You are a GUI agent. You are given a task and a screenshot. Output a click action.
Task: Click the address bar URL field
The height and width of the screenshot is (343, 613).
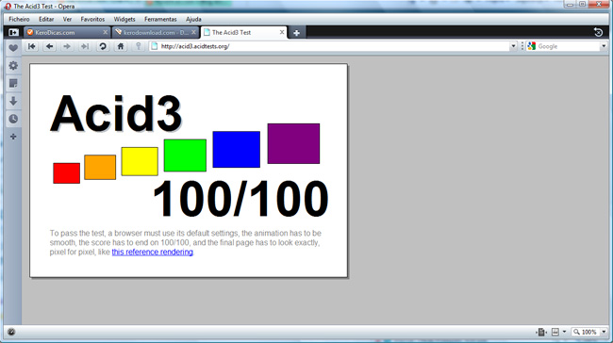[334, 46]
